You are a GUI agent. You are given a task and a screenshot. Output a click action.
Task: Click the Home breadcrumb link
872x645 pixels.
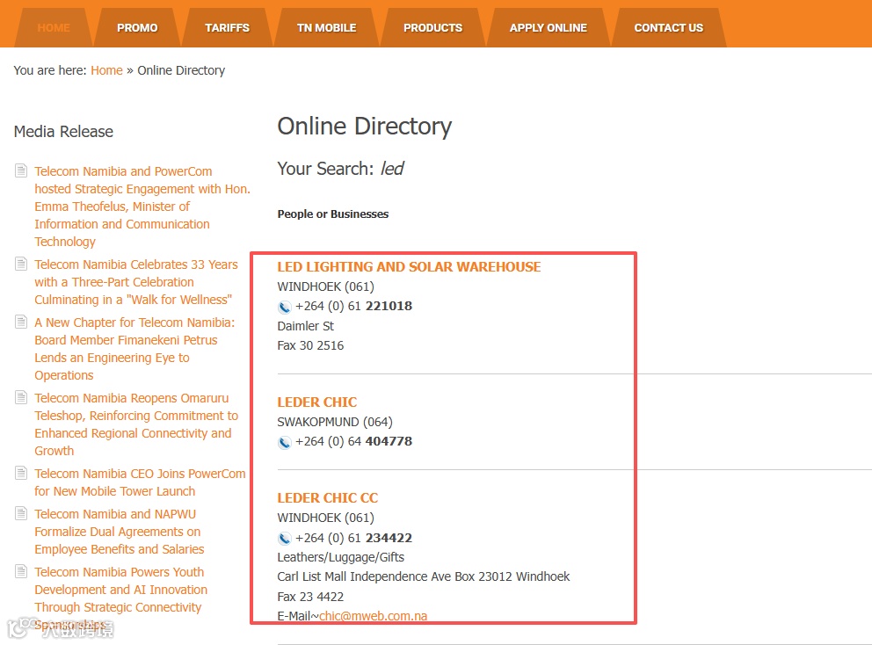point(106,70)
